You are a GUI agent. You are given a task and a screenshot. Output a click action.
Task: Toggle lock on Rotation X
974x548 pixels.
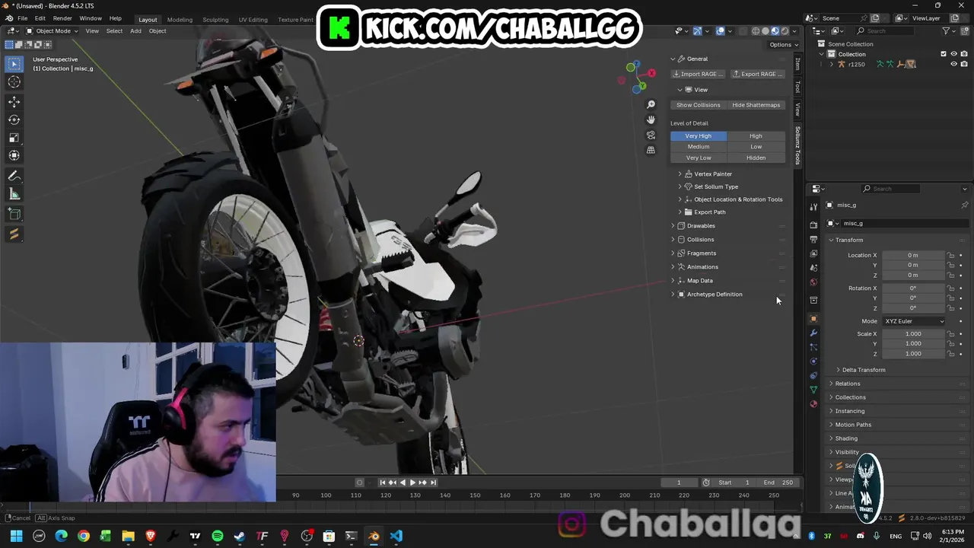coord(950,288)
